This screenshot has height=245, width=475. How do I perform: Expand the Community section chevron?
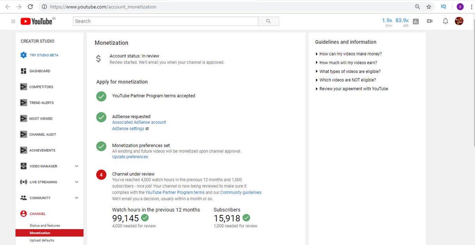coord(77,198)
